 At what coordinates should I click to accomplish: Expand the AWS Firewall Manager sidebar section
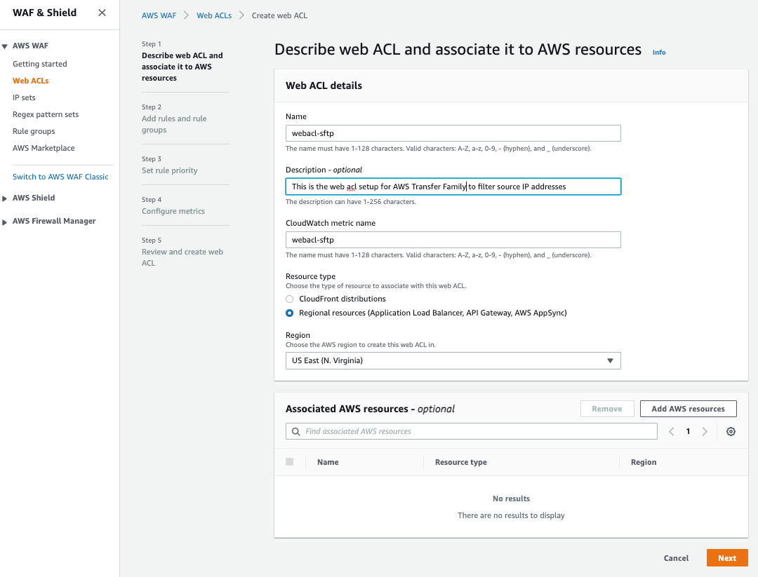pos(6,220)
